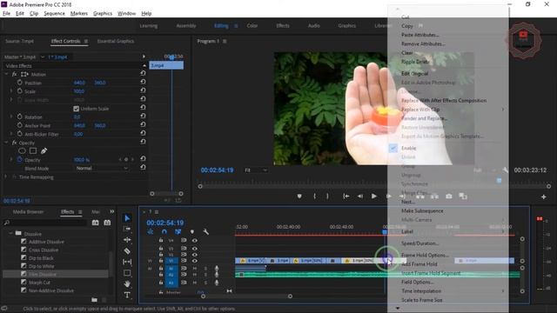This screenshot has height=313, width=557.
Task: Toggle V1 track output eye
Action: tap(195, 261)
